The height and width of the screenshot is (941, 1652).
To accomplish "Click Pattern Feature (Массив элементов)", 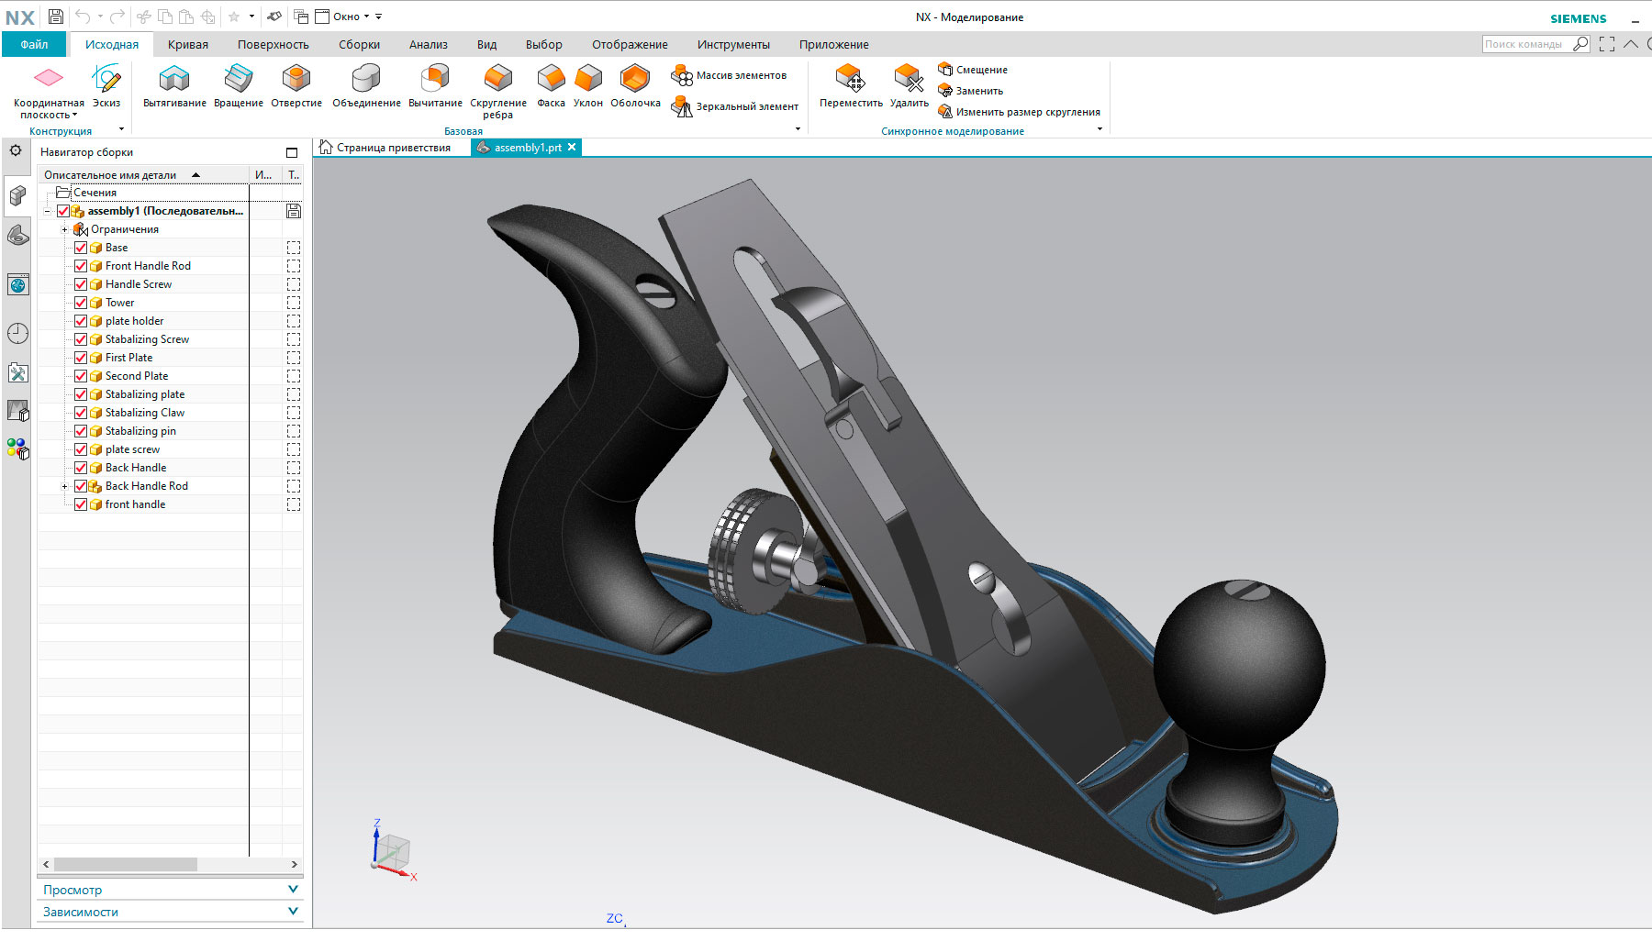I will (x=730, y=75).
